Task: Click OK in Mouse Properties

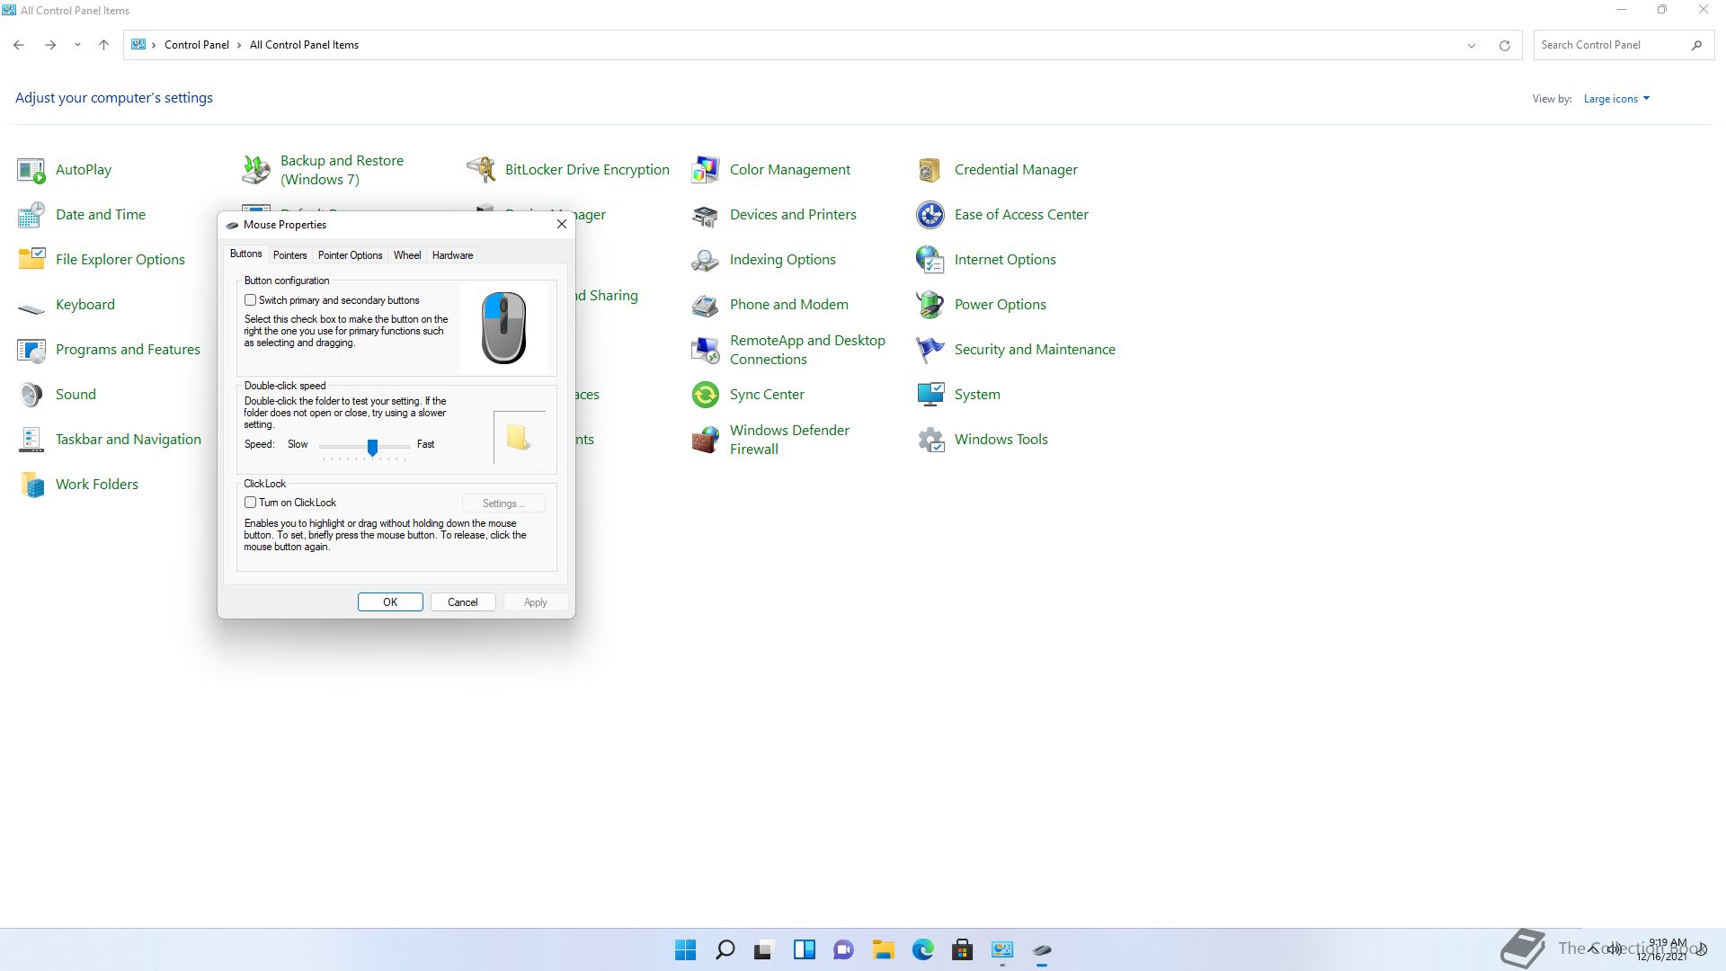Action: (390, 602)
